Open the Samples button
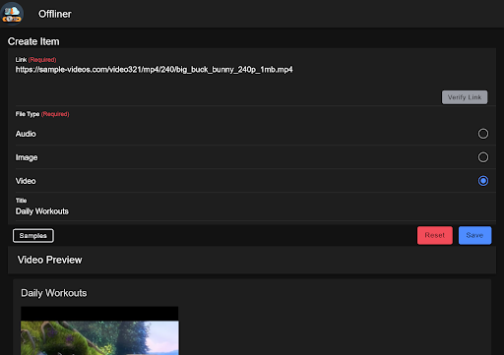 click(x=33, y=236)
